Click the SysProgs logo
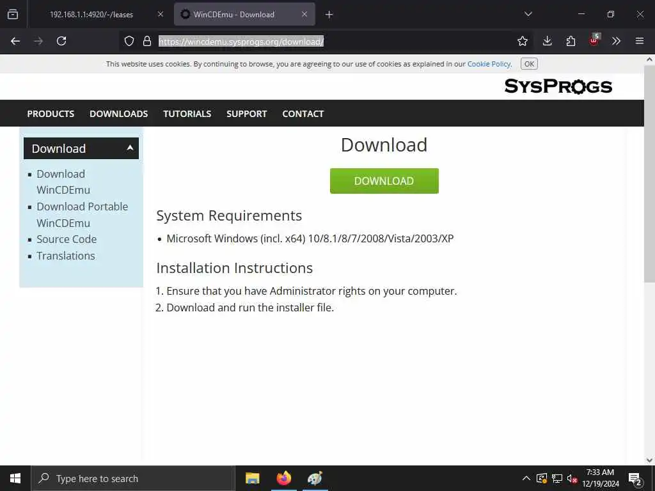 coord(558,86)
